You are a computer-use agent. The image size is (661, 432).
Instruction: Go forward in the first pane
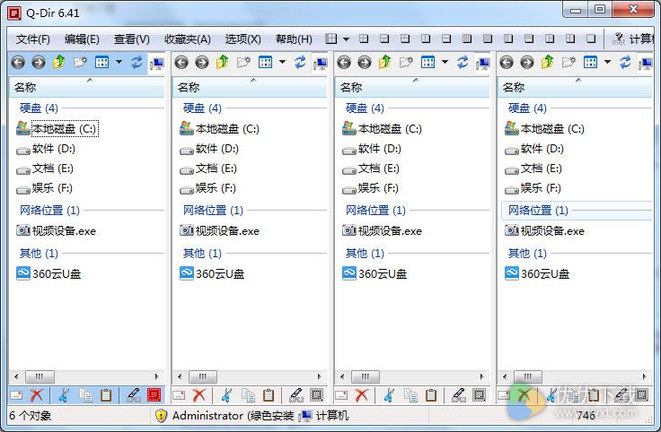point(39,63)
